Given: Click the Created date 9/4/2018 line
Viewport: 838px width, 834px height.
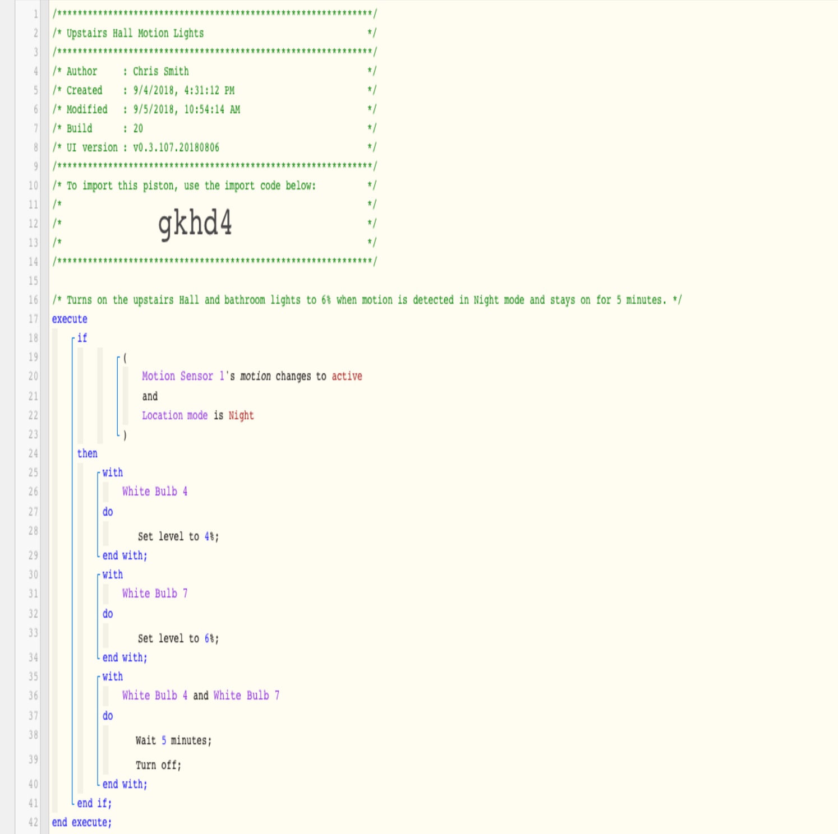Looking at the screenshot, I should tap(143, 90).
